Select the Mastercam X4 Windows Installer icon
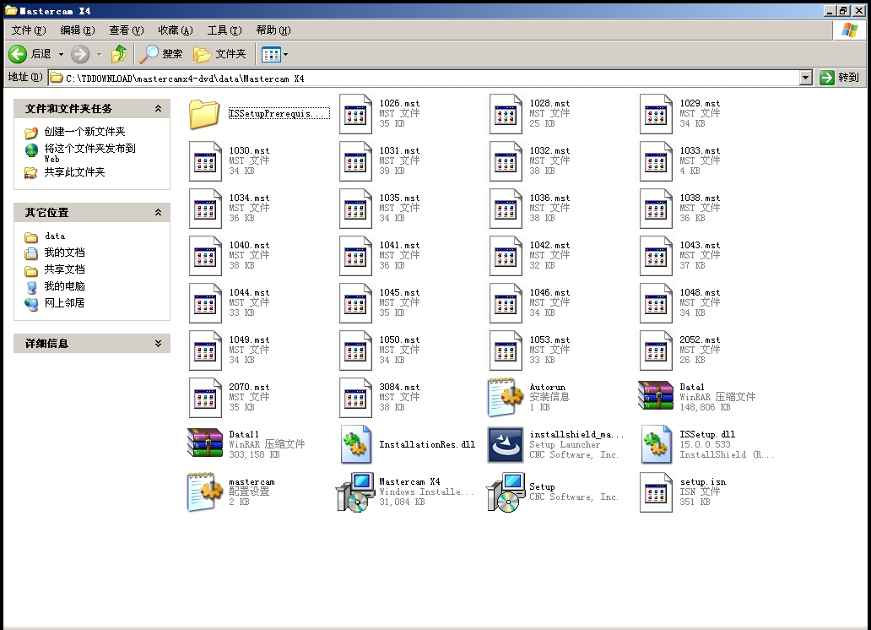The width and height of the screenshot is (871, 630). point(355,492)
